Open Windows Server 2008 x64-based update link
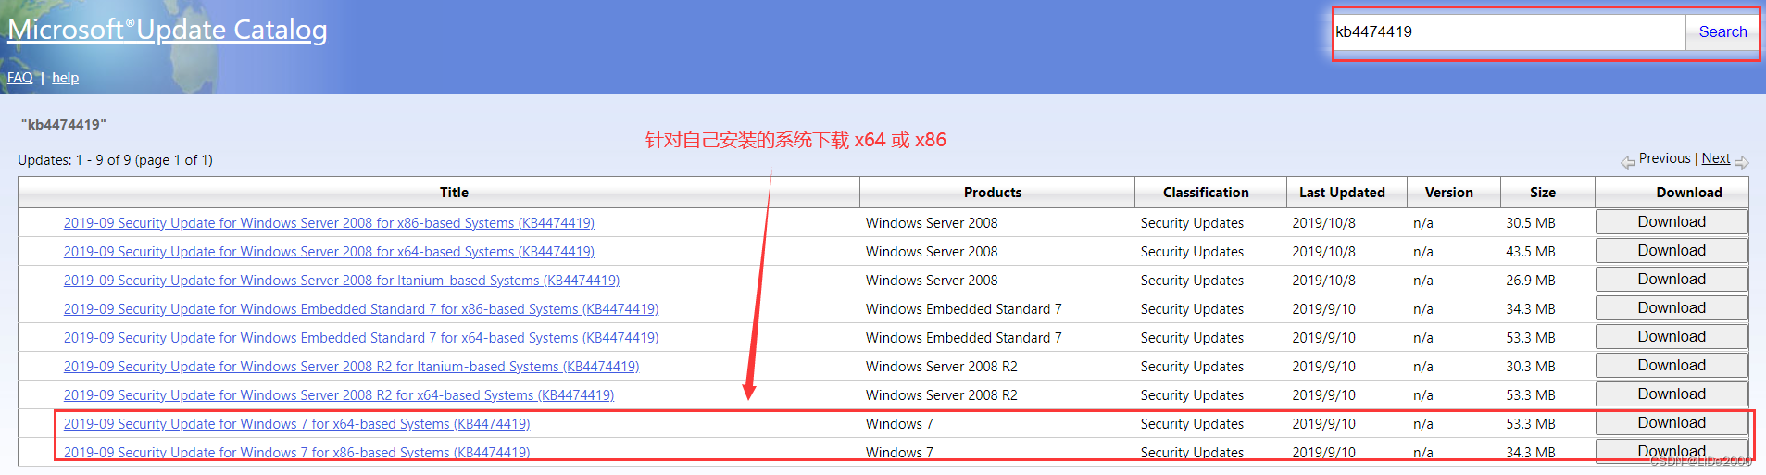1766x475 pixels. pyautogui.click(x=329, y=252)
